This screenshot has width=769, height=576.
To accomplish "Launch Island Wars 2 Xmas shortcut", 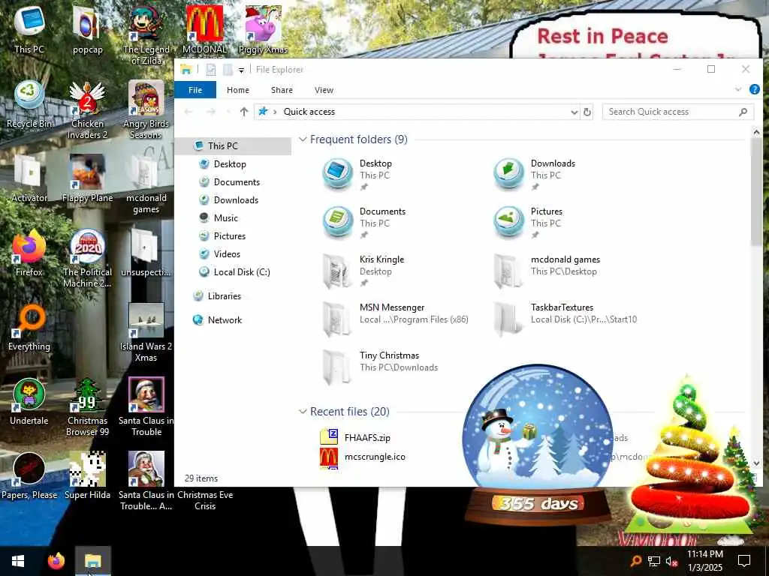I will click(x=146, y=333).
